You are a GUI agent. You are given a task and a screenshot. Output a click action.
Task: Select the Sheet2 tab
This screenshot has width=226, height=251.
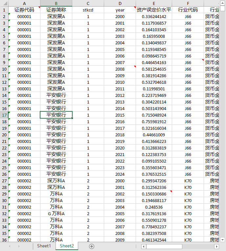tap(67, 246)
